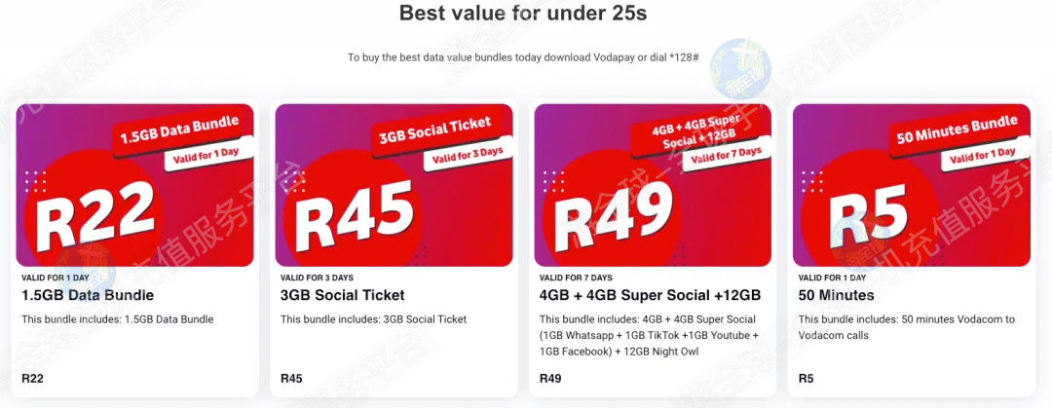
Task: Select the small R45 price at card bottom
Action: tap(291, 379)
